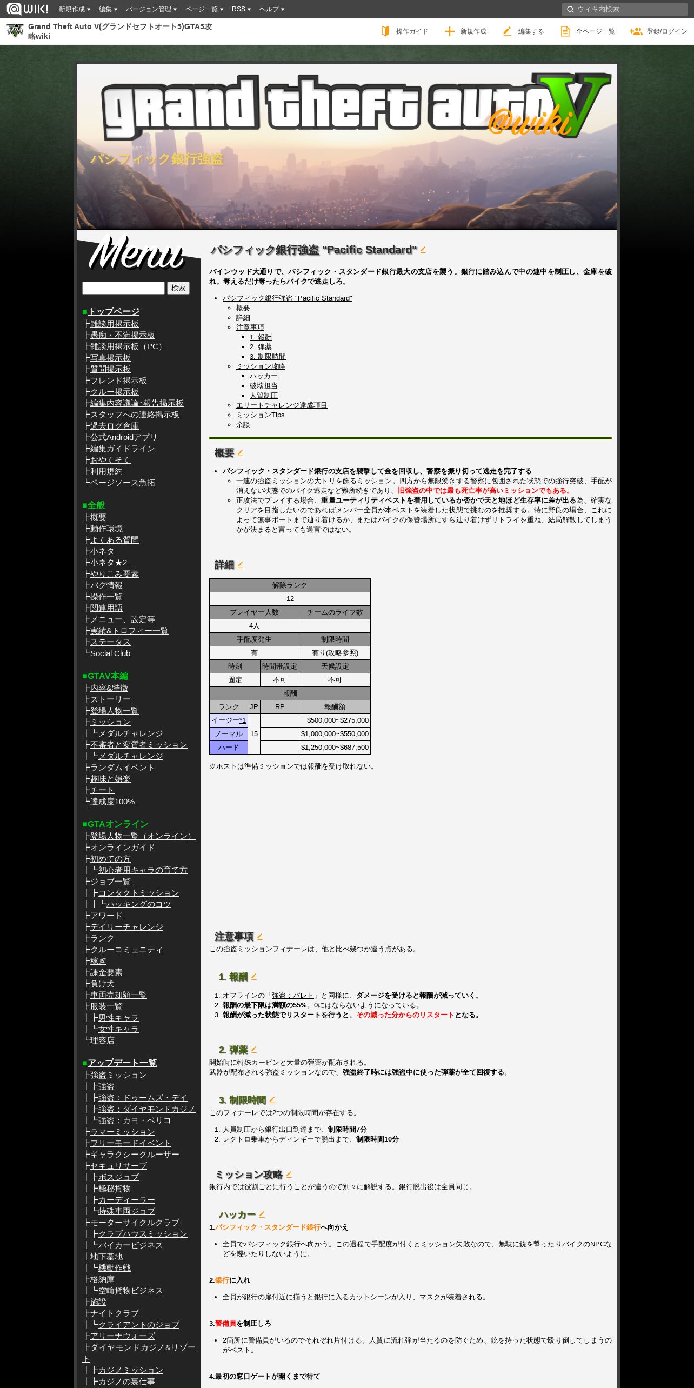Screen dimensions: 694x1388
Task: Click the GTA V site favicon
Action: click(x=15, y=31)
